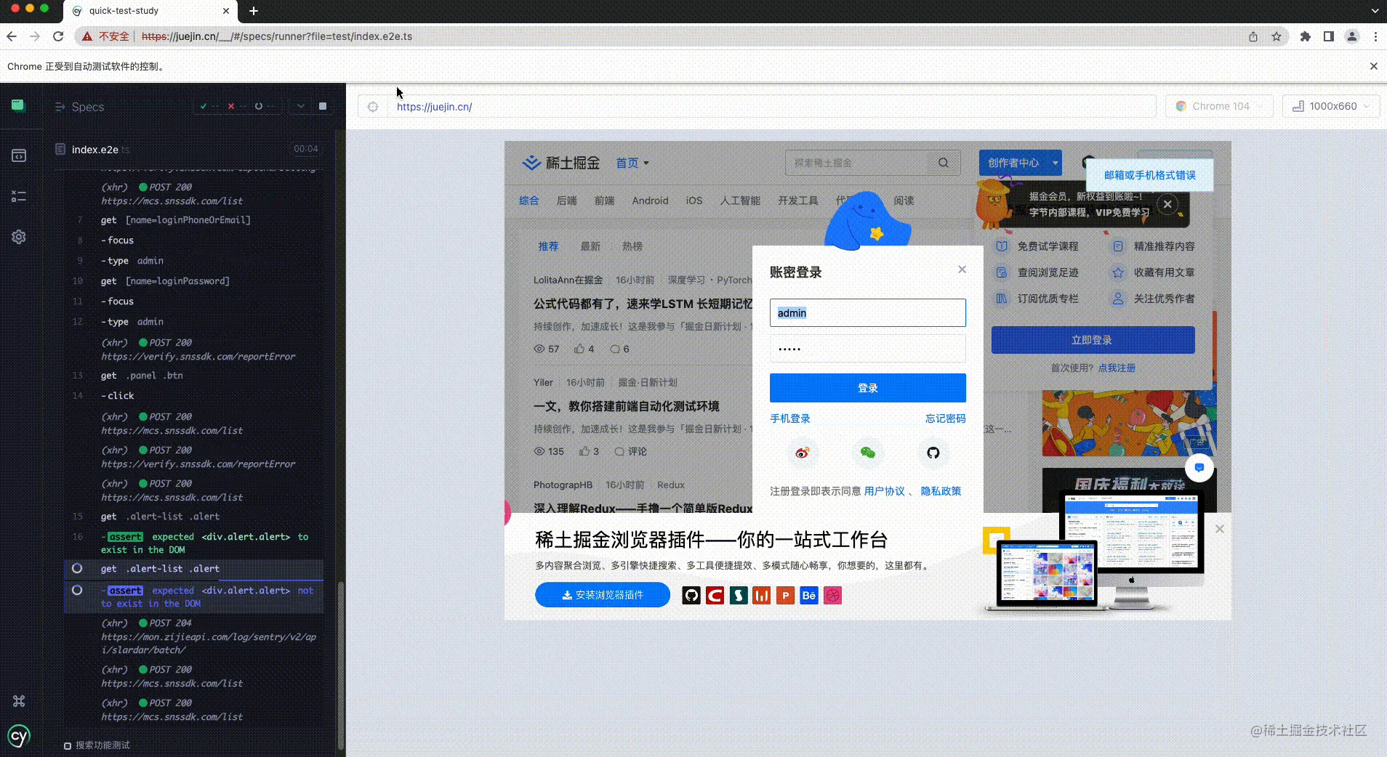Switch to the 前端 category tab

(604, 201)
